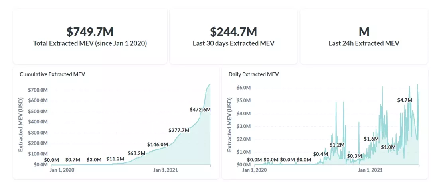Click the $472.6M data label on cumulative chart
This screenshot has width=431, height=182.
[x=200, y=109]
